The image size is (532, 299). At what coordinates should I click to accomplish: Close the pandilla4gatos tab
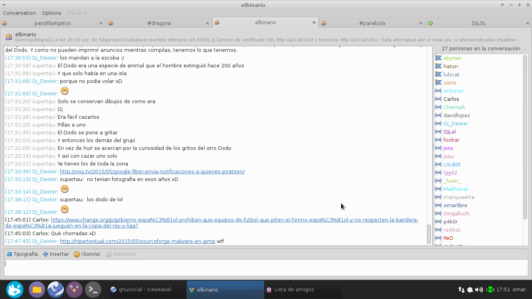point(101,23)
